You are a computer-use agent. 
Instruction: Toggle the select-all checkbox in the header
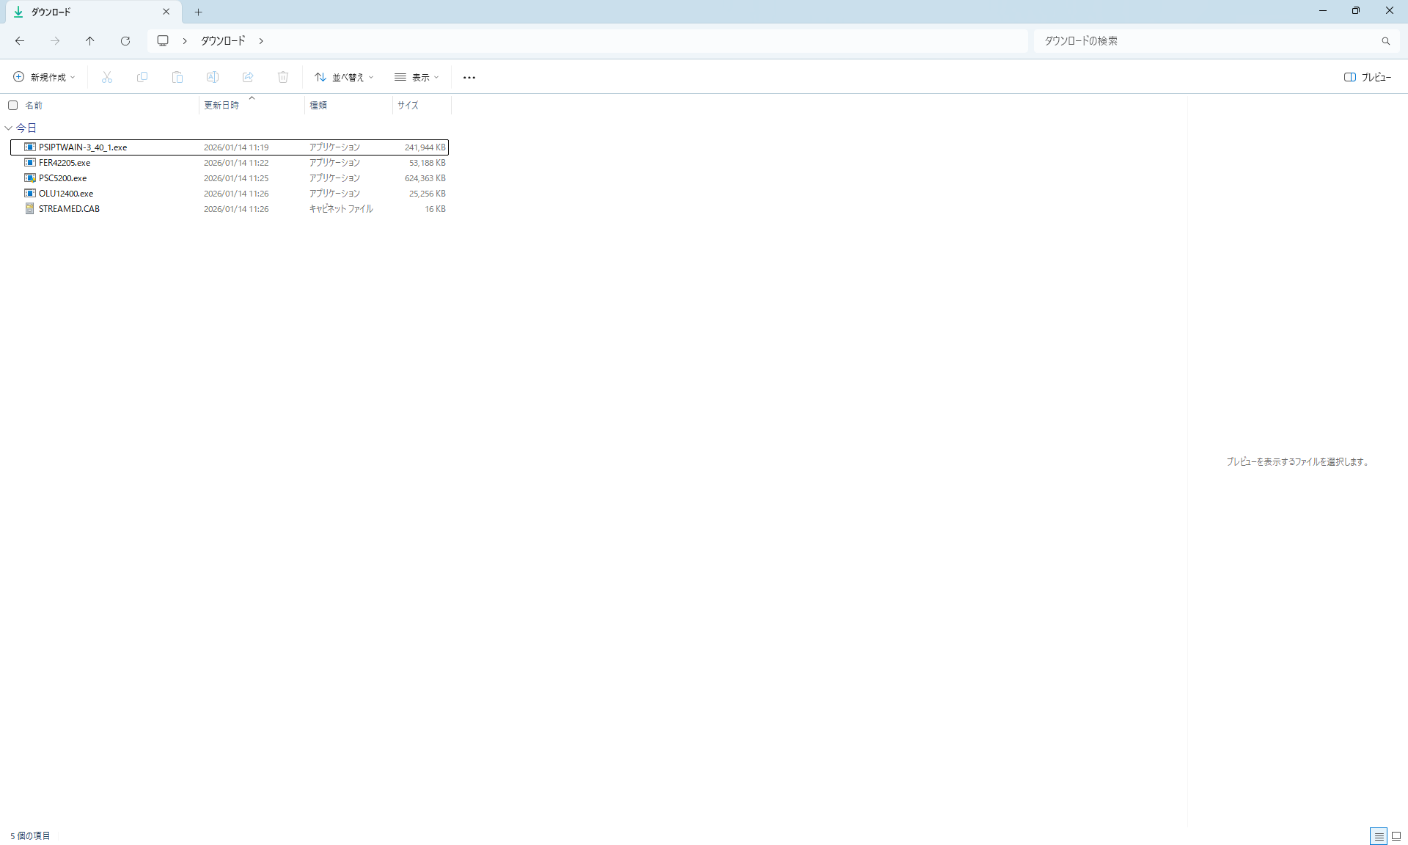12,105
